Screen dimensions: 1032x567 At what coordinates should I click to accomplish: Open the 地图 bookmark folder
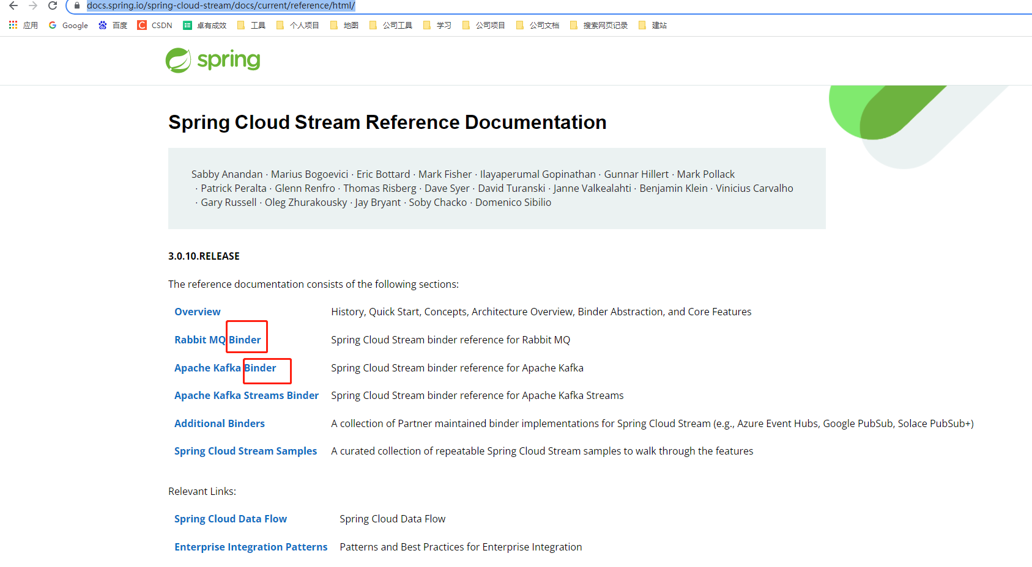pyautogui.click(x=344, y=25)
